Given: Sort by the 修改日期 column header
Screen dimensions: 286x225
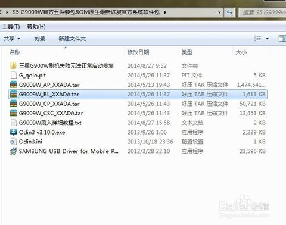Looking at the screenshot, I should pyautogui.click(x=138, y=52).
